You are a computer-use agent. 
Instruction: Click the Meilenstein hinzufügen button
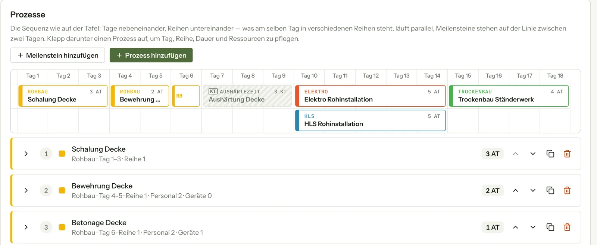pyautogui.click(x=57, y=55)
